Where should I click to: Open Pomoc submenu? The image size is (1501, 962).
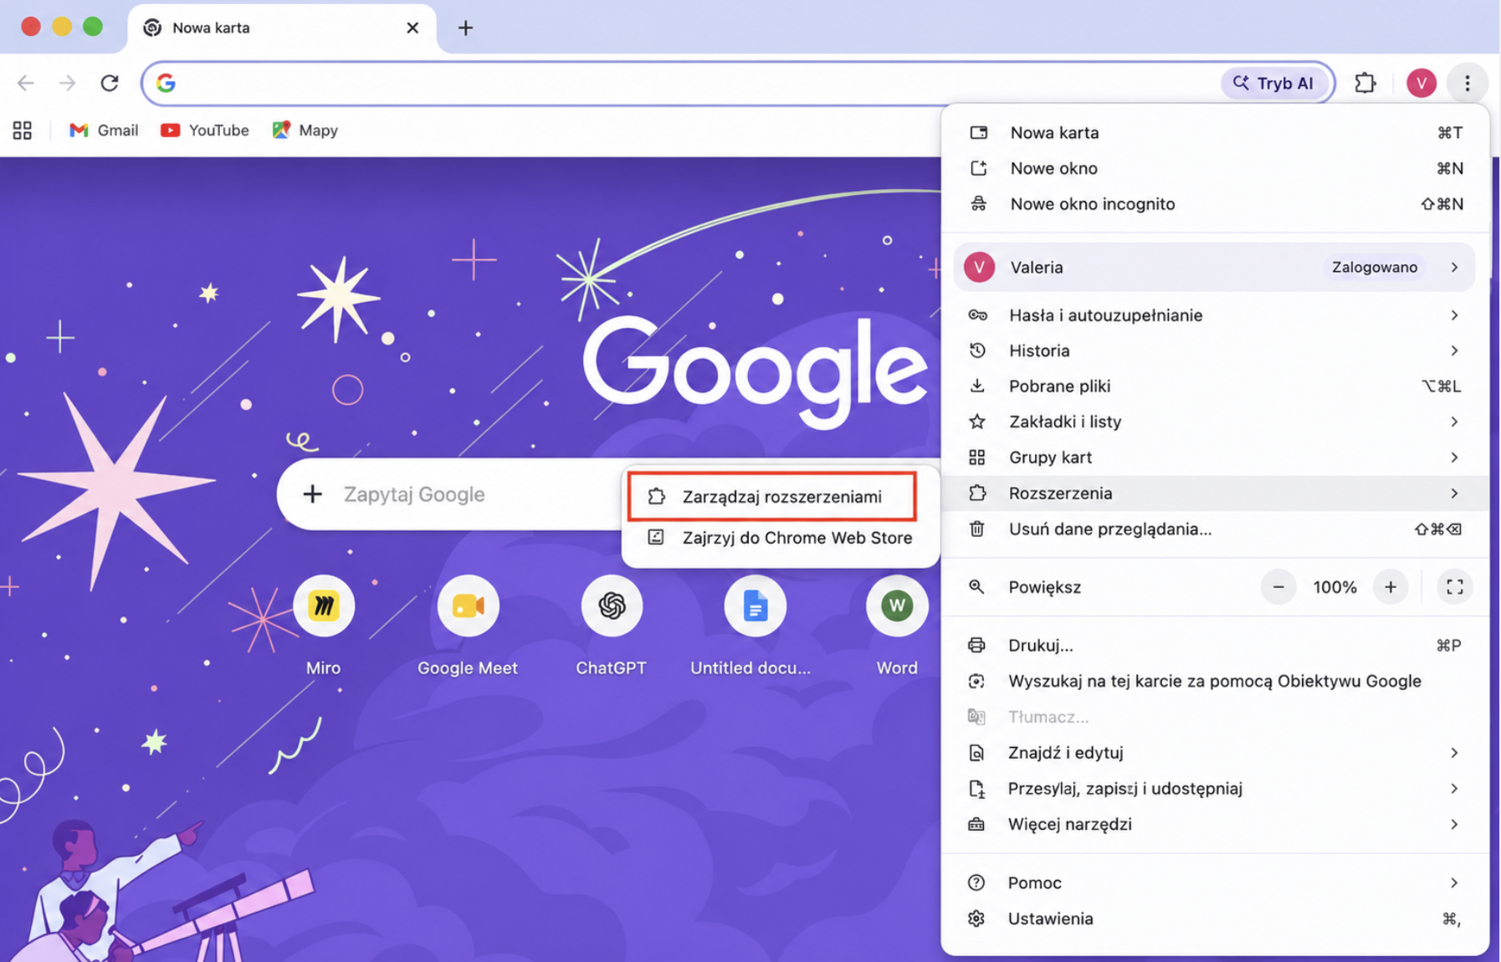(x=1214, y=883)
